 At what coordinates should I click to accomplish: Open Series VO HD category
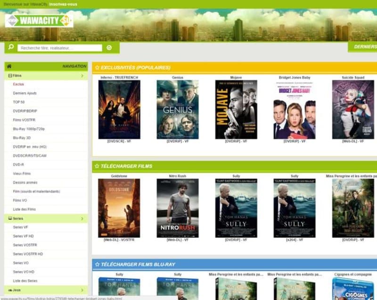point(24,272)
